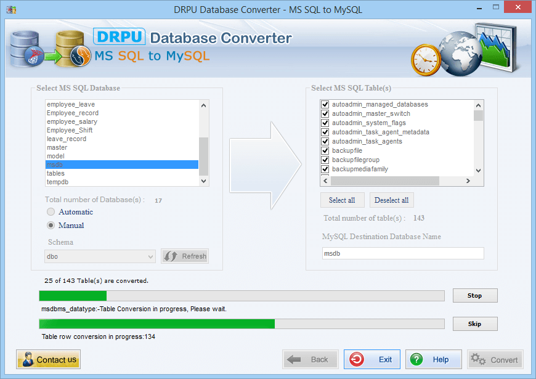Image resolution: width=536 pixels, height=379 pixels.
Task: Click table list scroll up arrow
Action: pos(479,105)
